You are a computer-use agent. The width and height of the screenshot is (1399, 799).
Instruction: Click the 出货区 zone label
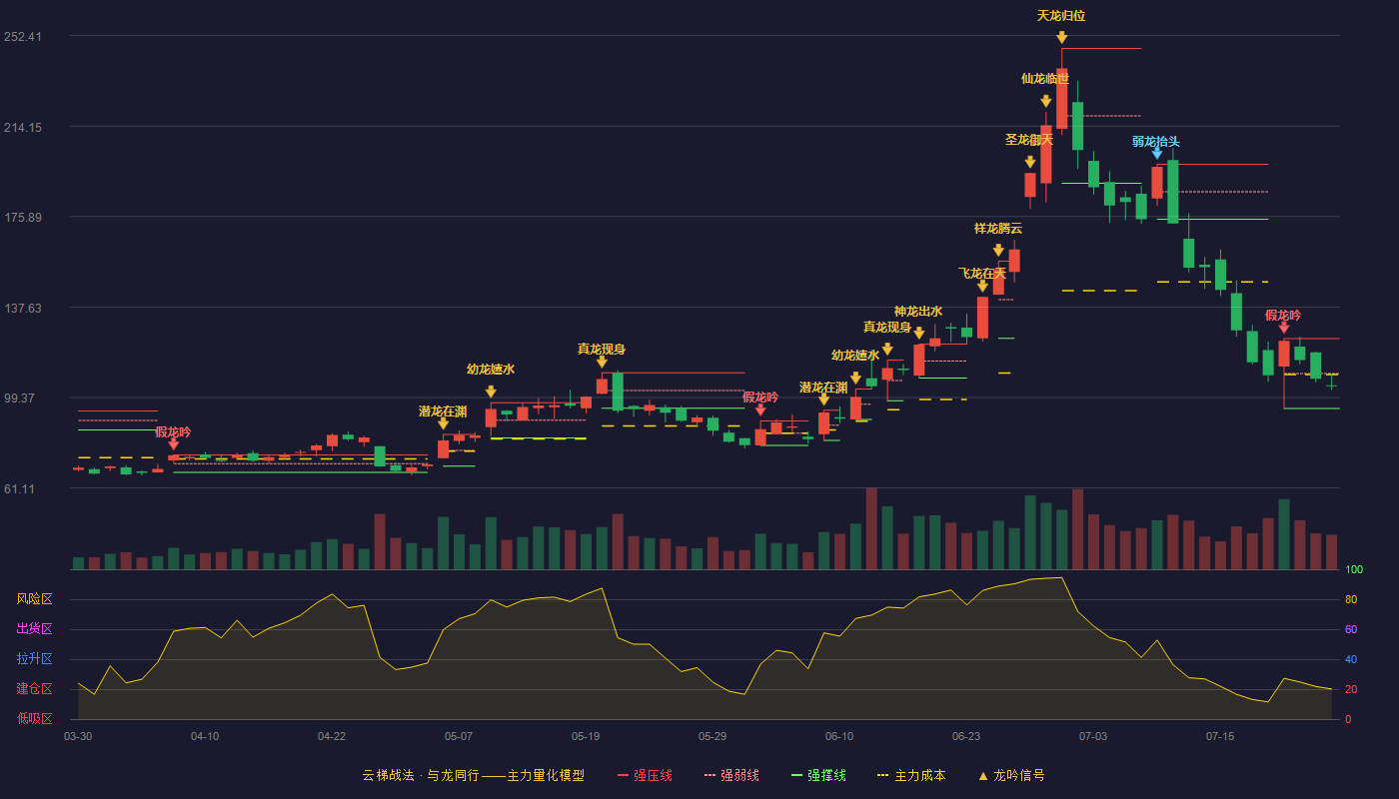click(34, 629)
